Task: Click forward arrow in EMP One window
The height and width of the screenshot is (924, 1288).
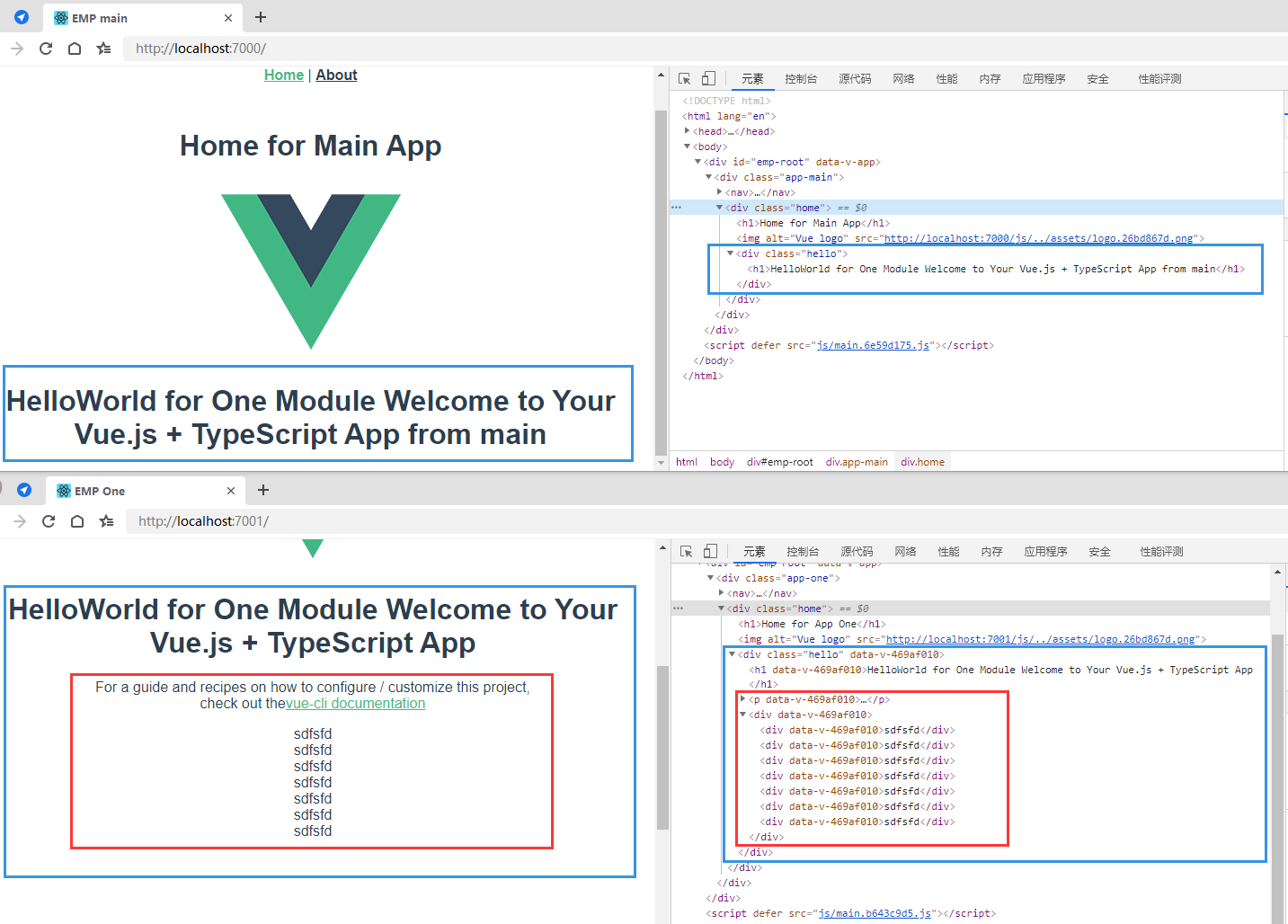Action: click(20, 521)
